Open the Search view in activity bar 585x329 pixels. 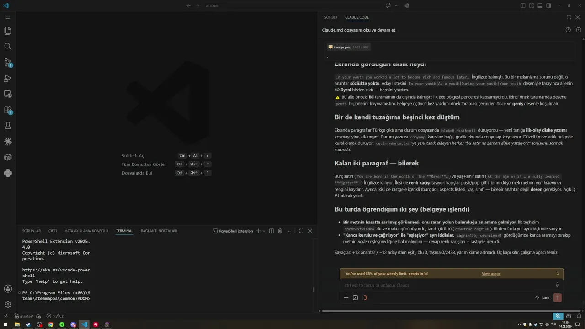(8, 47)
